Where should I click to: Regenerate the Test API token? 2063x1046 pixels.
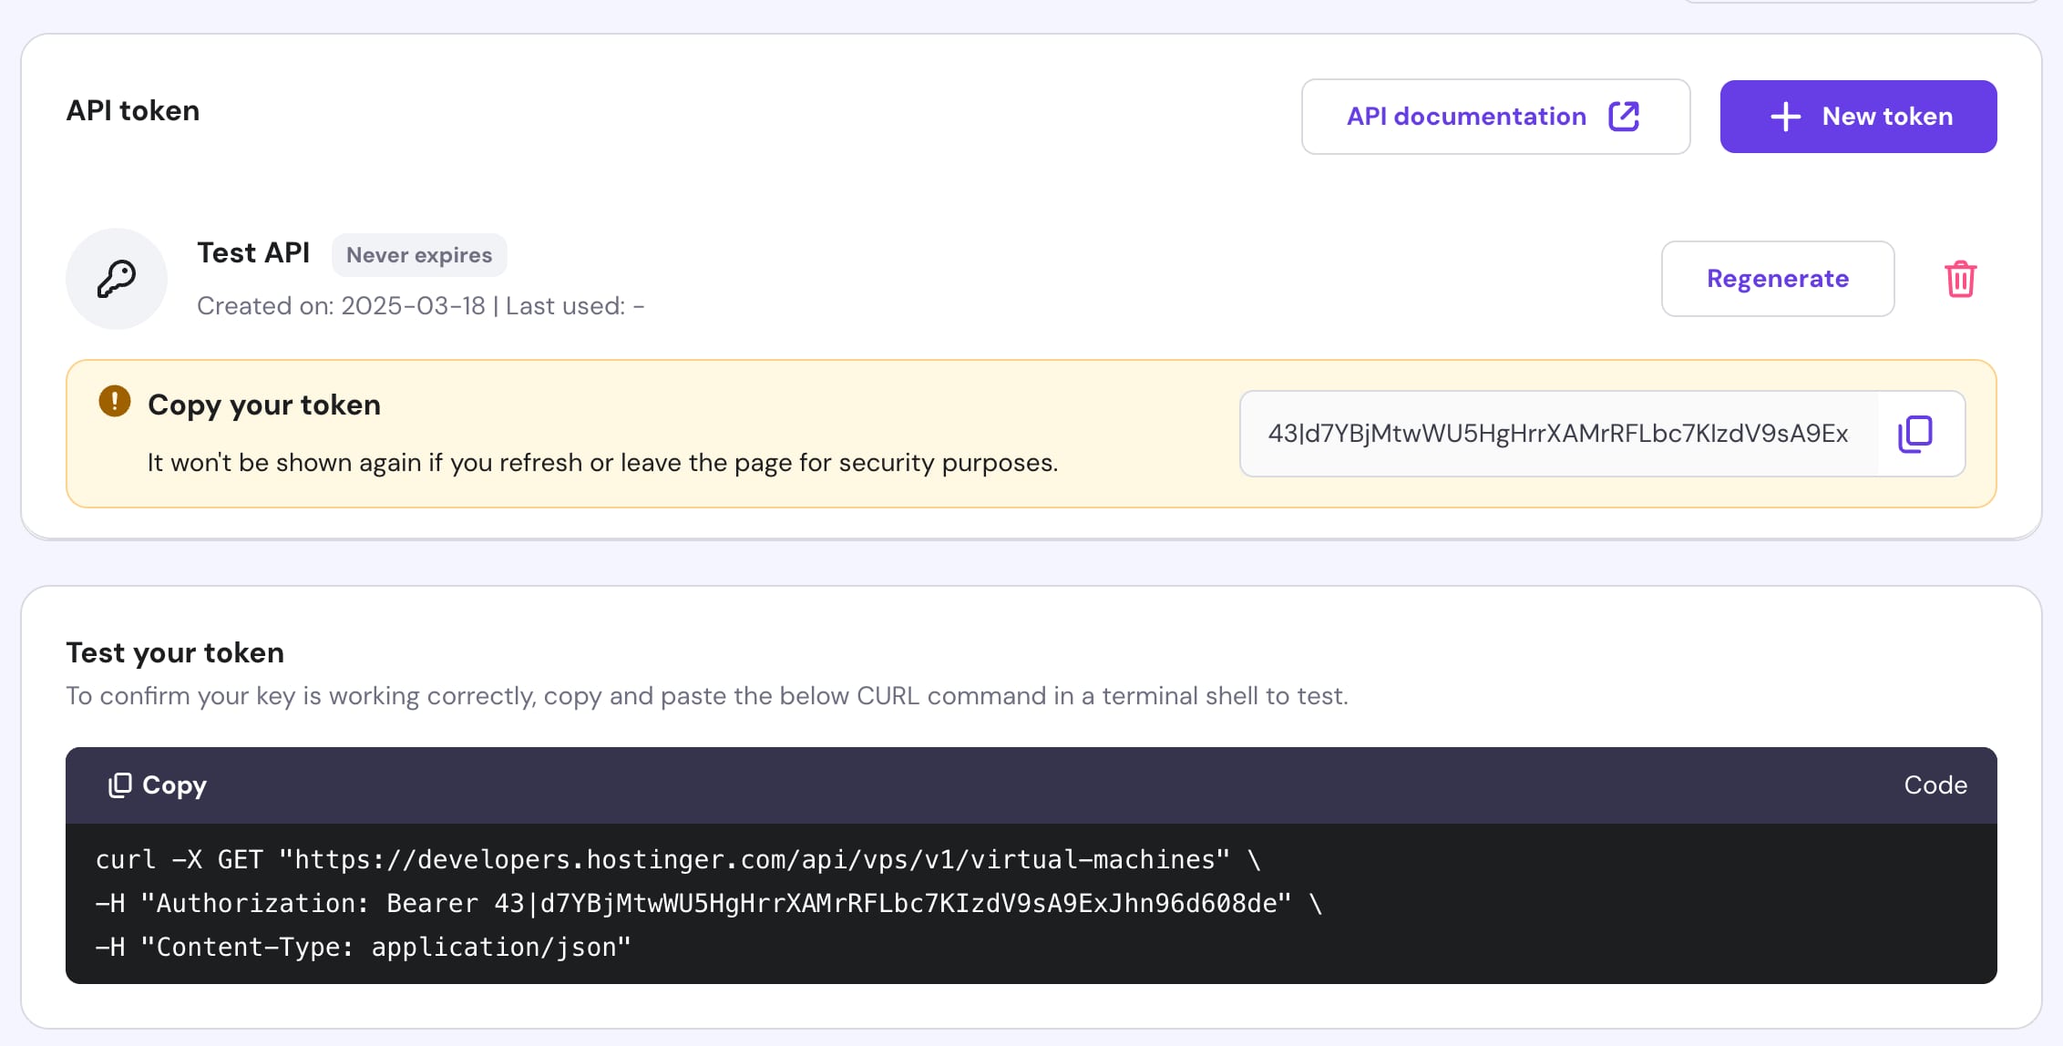pos(1777,279)
